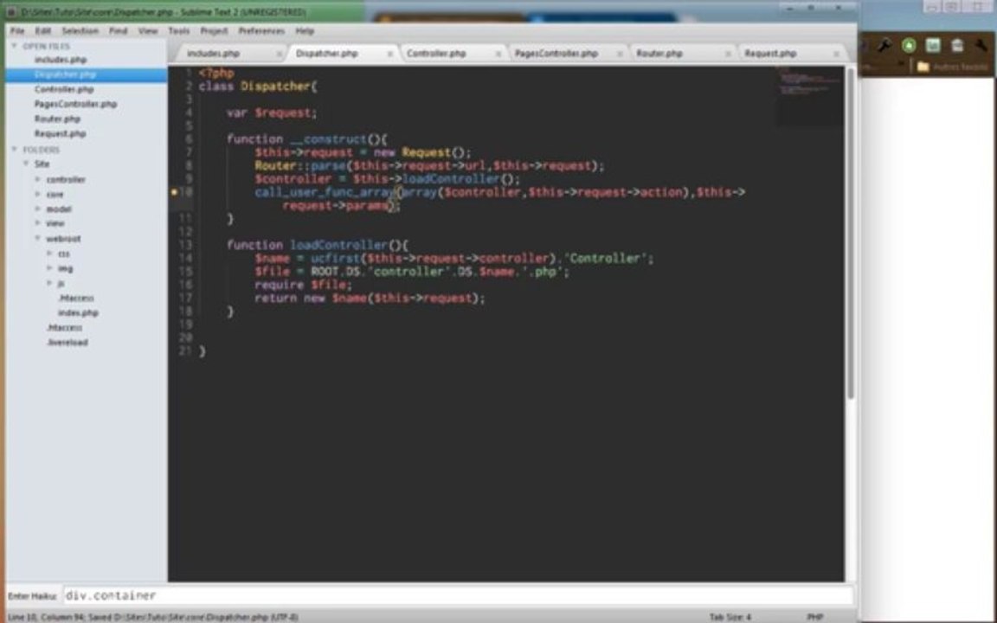The image size is (997, 623).
Task: Click the code minimap preview
Action: tap(809, 95)
